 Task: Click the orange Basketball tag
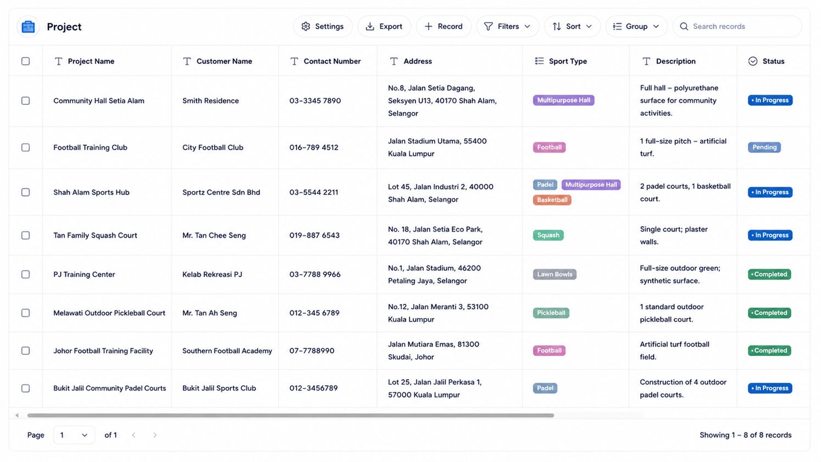(x=552, y=200)
